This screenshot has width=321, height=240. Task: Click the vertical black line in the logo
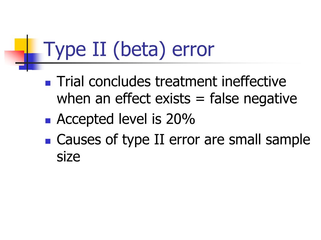27,53
